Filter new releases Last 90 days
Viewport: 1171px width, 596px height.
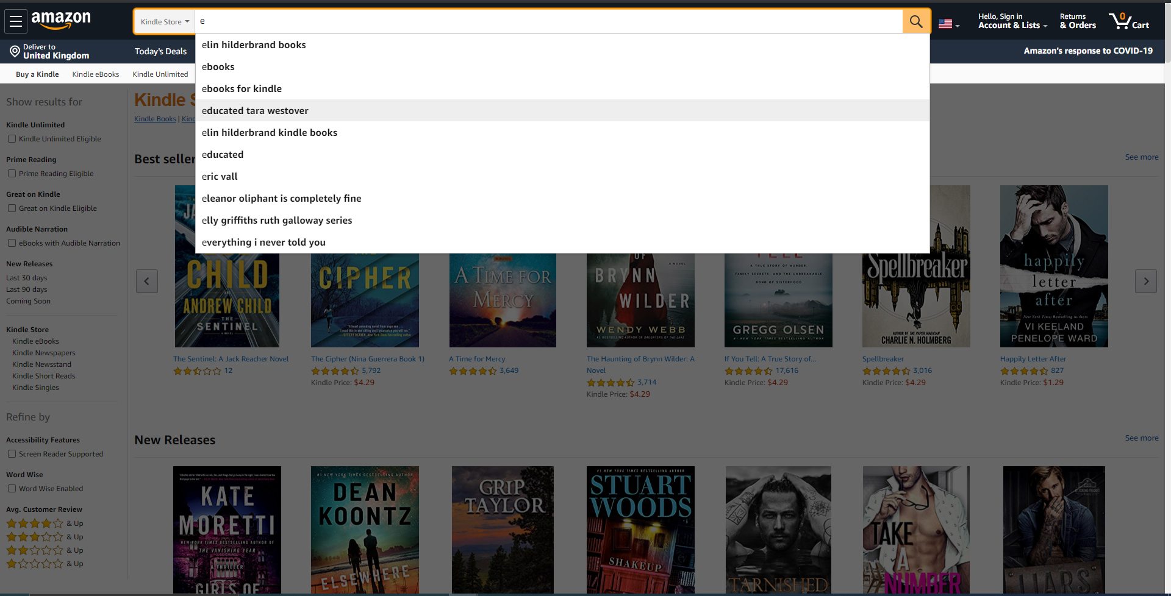(26, 289)
